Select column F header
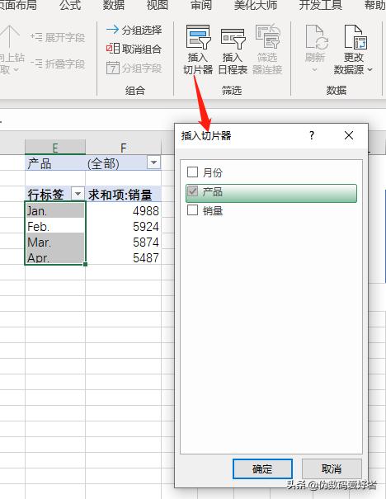This screenshot has width=386, height=499. [x=124, y=148]
